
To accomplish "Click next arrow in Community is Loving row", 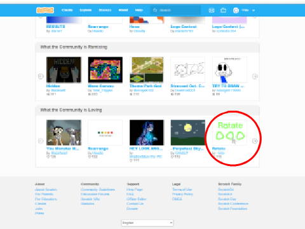I will coord(255,141).
